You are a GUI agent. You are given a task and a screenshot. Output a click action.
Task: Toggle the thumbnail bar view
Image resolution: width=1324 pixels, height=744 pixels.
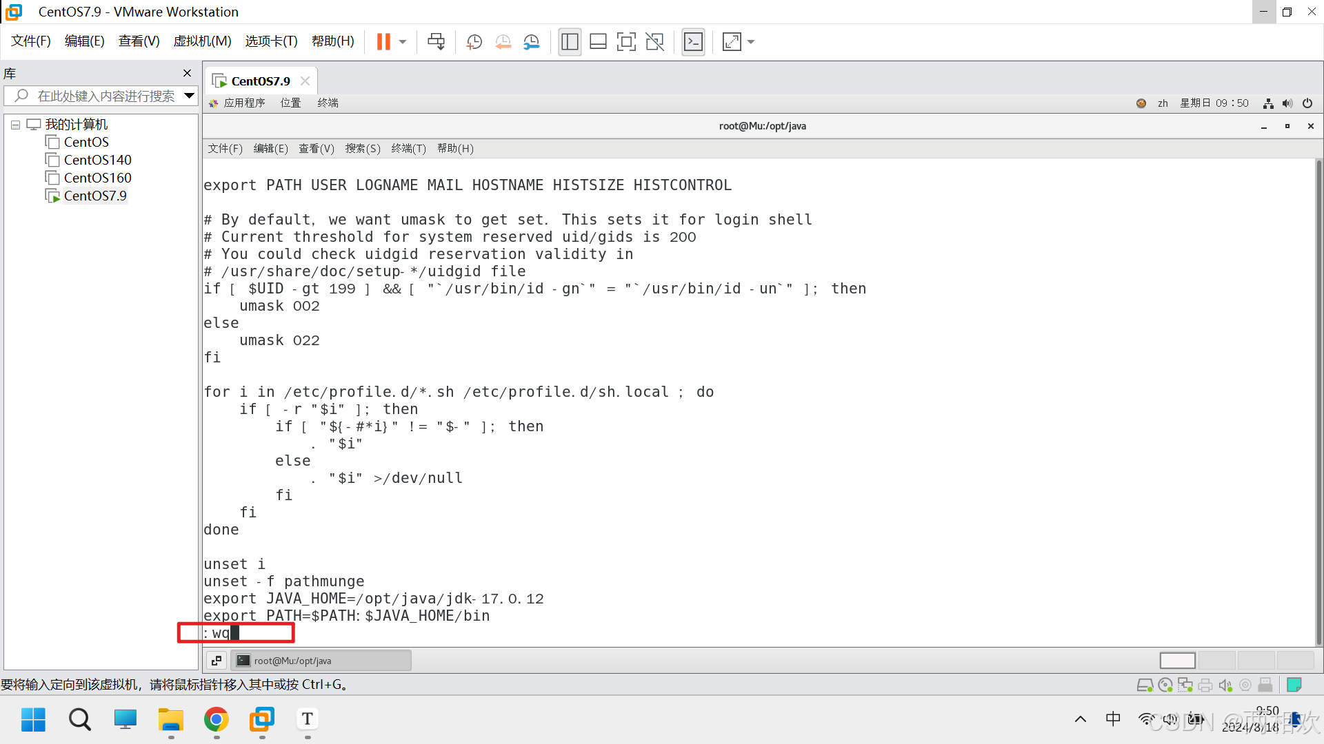(598, 42)
